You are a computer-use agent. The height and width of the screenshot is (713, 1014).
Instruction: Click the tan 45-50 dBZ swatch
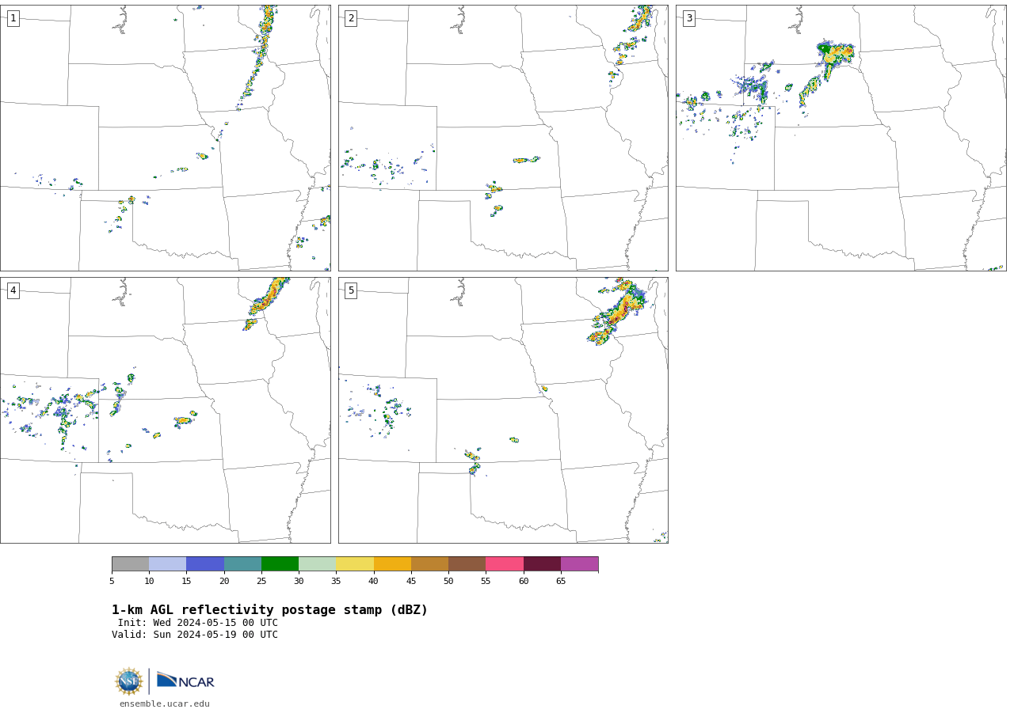429,563
